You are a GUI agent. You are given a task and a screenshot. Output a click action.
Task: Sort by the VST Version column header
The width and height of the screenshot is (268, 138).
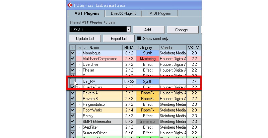pos(194,48)
